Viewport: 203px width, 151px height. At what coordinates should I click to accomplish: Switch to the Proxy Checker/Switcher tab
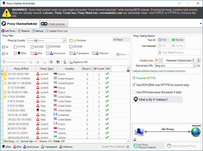tap(20, 24)
